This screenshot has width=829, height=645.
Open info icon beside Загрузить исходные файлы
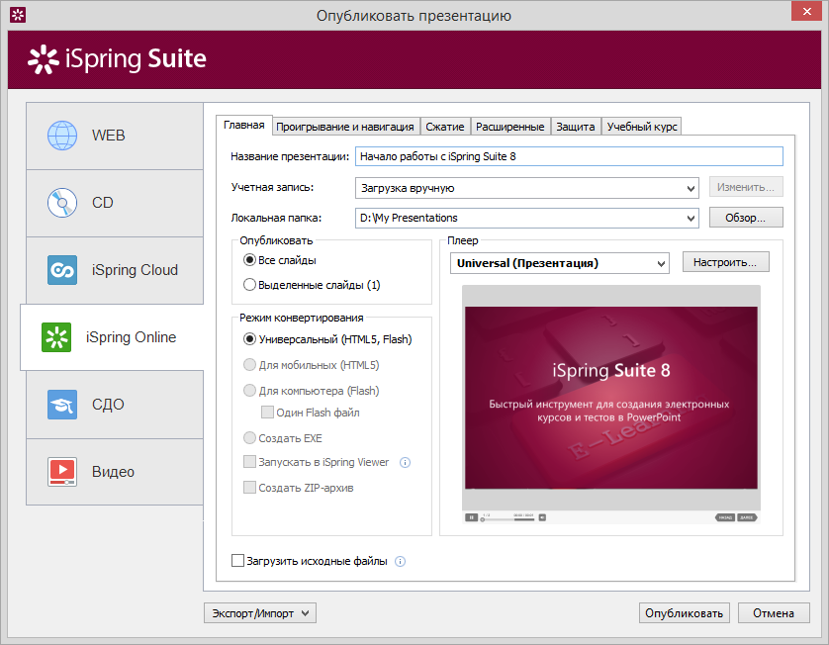click(401, 562)
